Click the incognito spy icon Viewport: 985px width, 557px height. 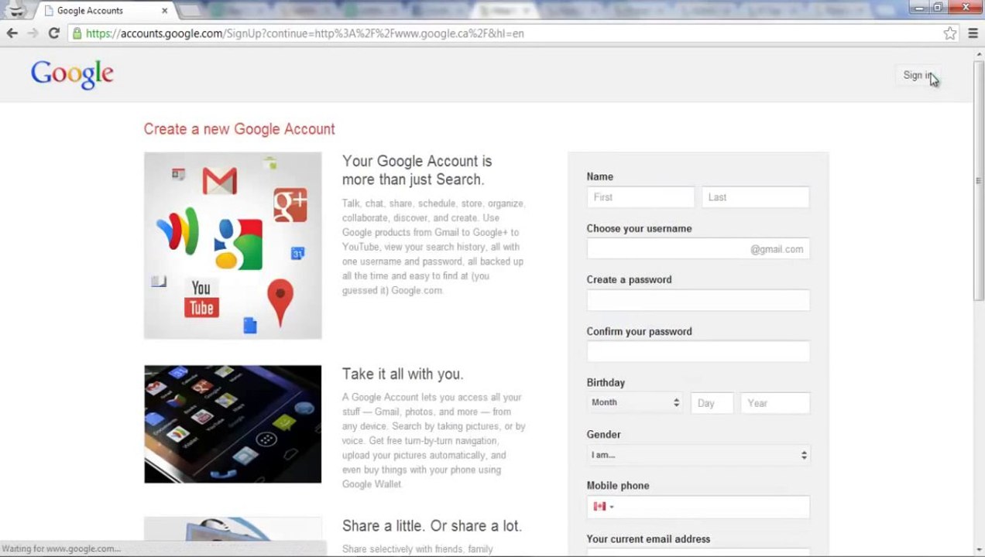[15, 10]
